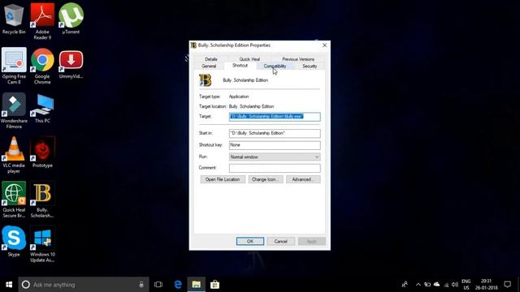Click the Target path field
520x292 pixels.
tap(275, 117)
